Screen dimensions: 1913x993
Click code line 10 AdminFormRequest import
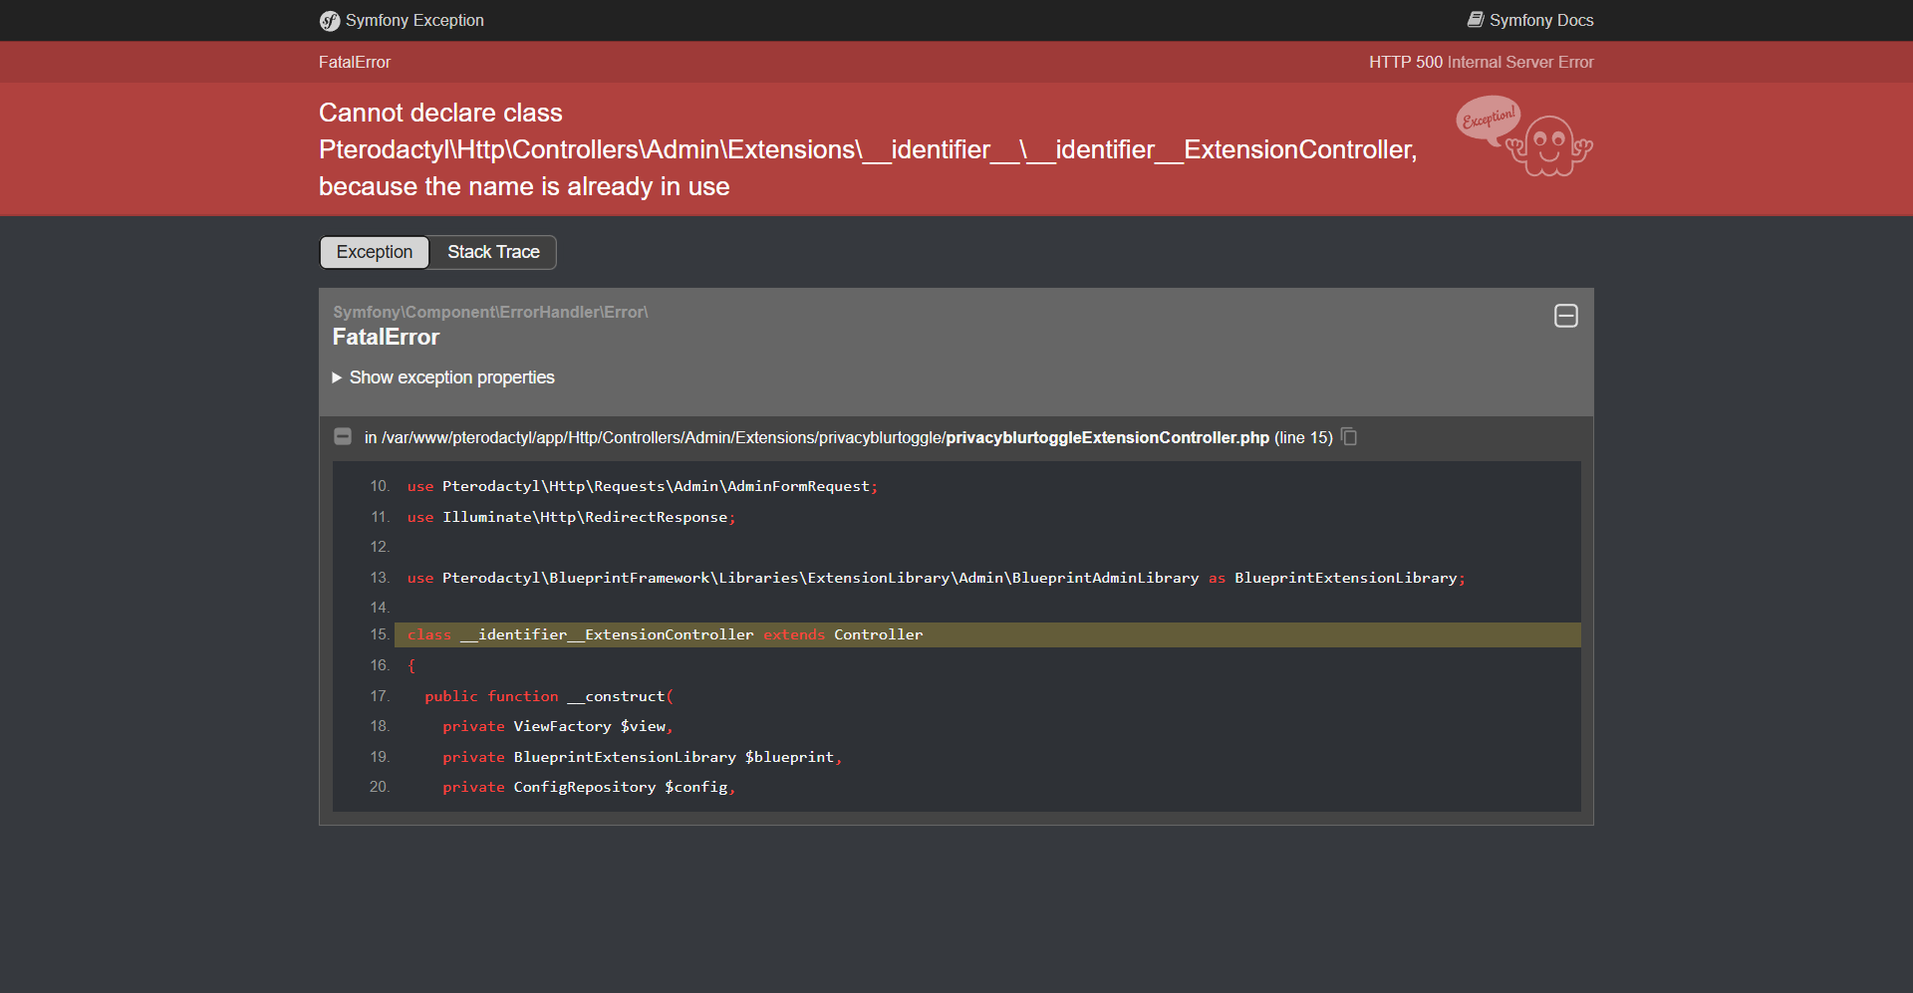pos(643,486)
